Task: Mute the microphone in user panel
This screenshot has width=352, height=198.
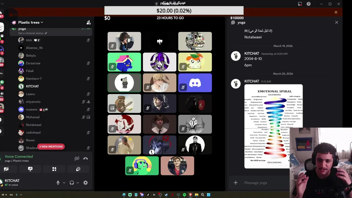Action: click(58, 183)
